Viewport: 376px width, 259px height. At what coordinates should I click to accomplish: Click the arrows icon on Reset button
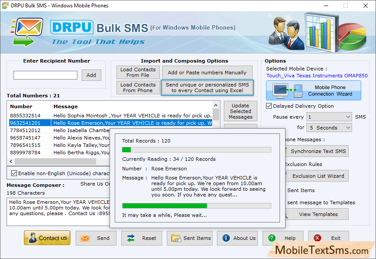(x=131, y=238)
